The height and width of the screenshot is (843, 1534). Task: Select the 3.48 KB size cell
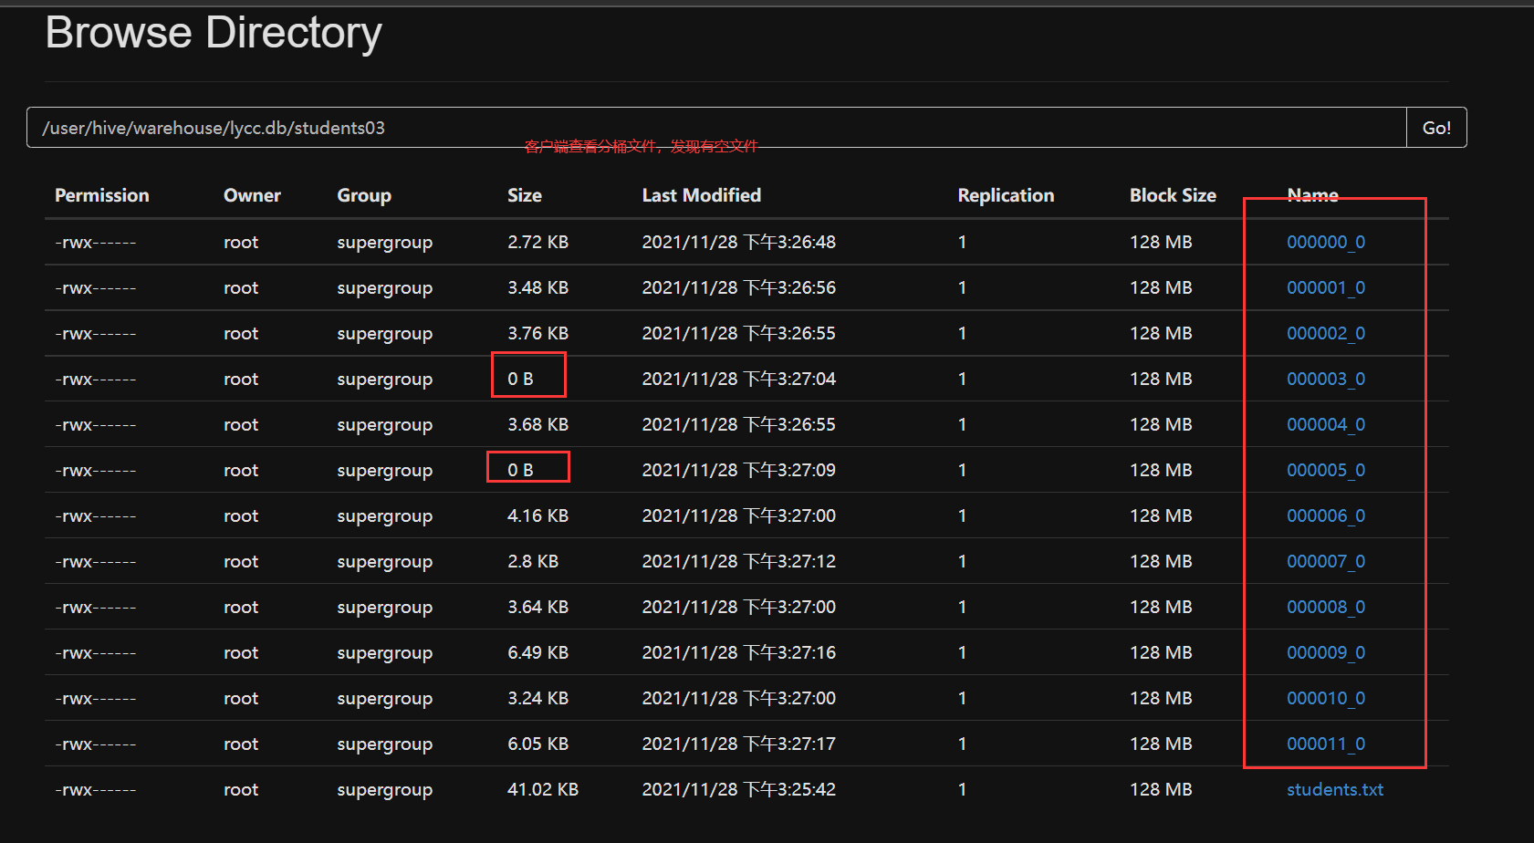tap(537, 287)
